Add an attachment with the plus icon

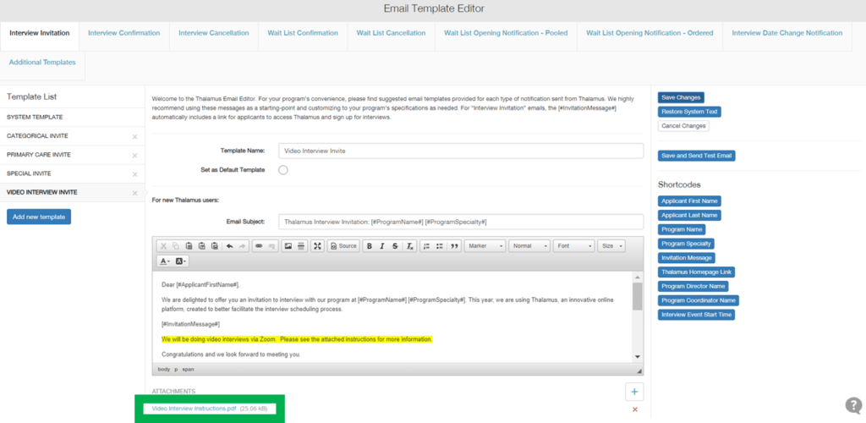point(634,391)
